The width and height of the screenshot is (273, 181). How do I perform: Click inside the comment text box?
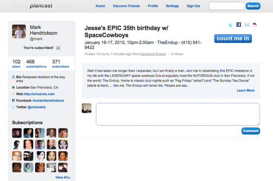point(178,114)
